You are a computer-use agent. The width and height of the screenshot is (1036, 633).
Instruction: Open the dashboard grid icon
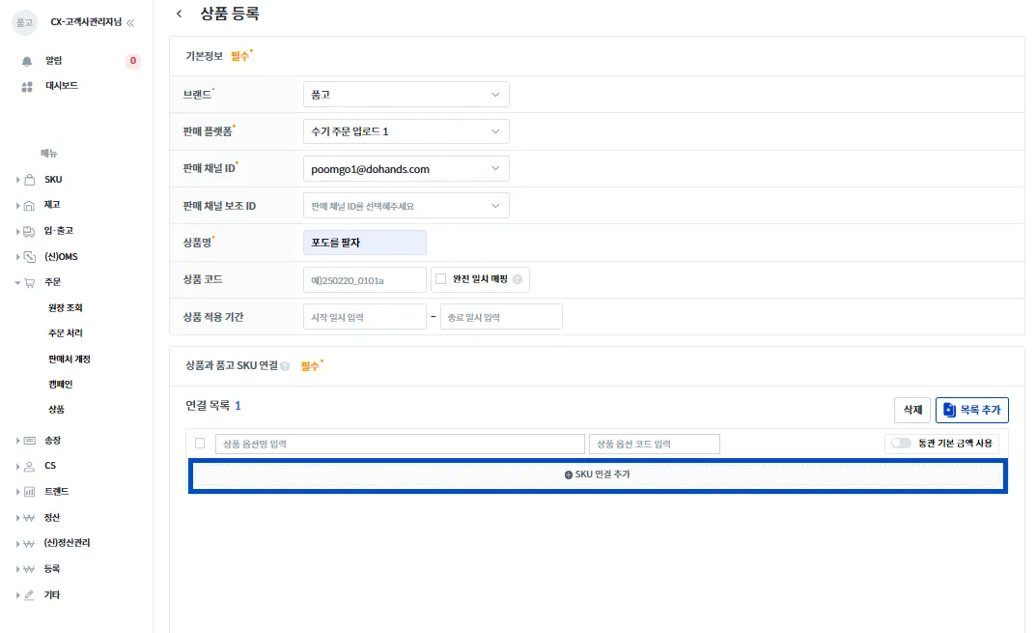pos(27,86)
